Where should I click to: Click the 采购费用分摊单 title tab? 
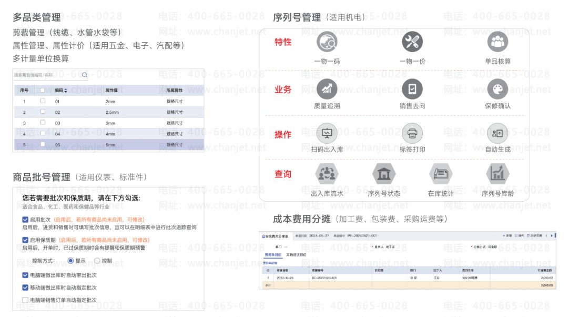[275, 236]
